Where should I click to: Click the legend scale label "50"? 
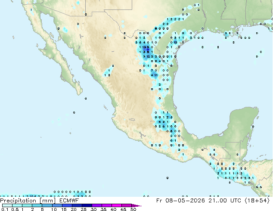coord(133,209)
